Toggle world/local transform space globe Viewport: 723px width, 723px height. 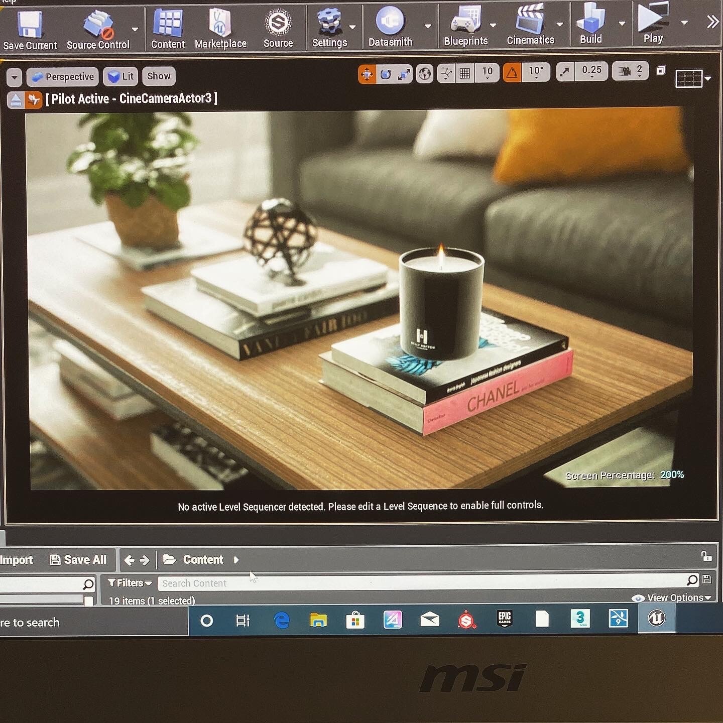[424, 73]
